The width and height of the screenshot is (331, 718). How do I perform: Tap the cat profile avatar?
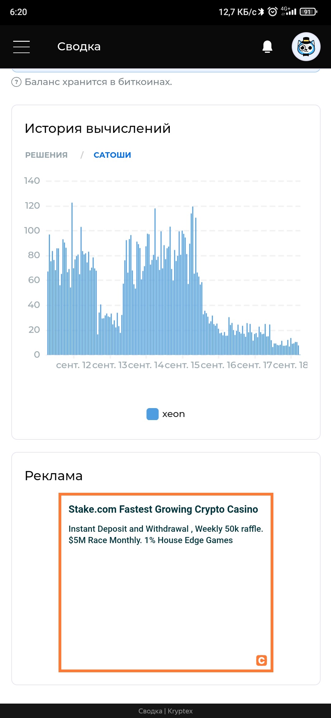[x=306, y=47]
